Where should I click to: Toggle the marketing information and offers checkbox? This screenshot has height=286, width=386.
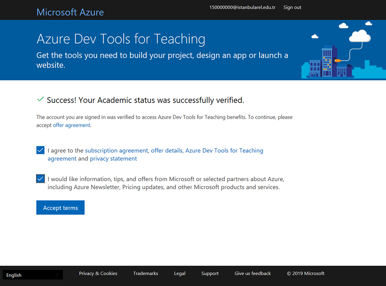(41, 179)
